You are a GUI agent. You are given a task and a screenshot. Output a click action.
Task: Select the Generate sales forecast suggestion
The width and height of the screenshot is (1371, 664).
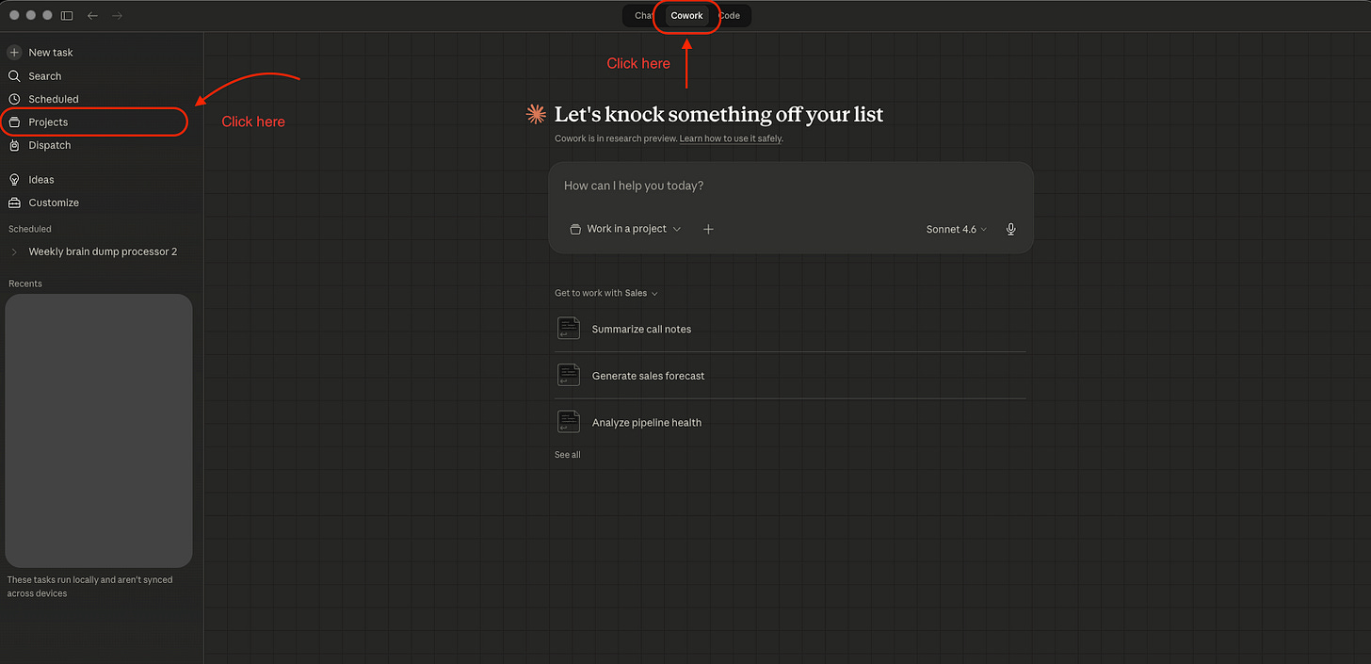click(x=790, y=375)
